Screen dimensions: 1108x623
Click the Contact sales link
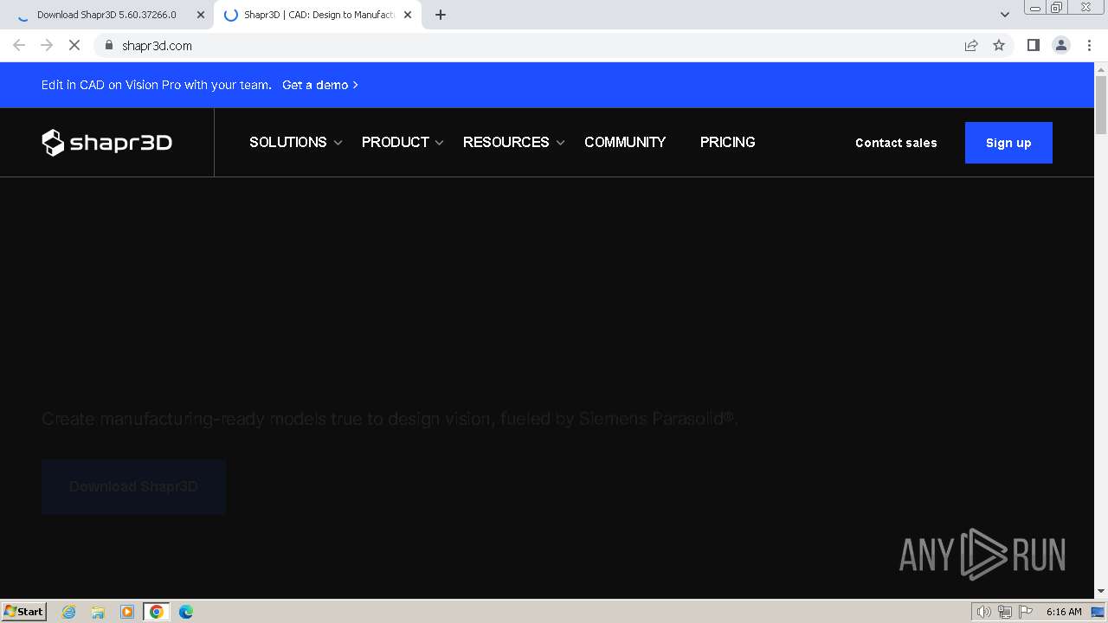(x=896, y=143)
